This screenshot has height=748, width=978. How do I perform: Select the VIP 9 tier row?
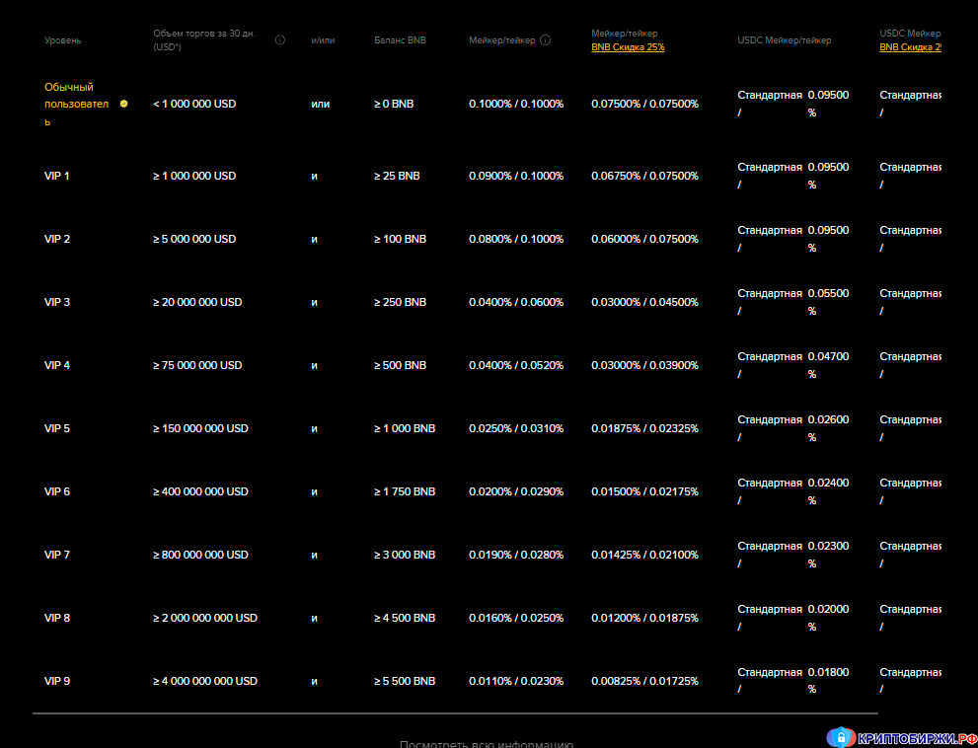click(57, 681)
